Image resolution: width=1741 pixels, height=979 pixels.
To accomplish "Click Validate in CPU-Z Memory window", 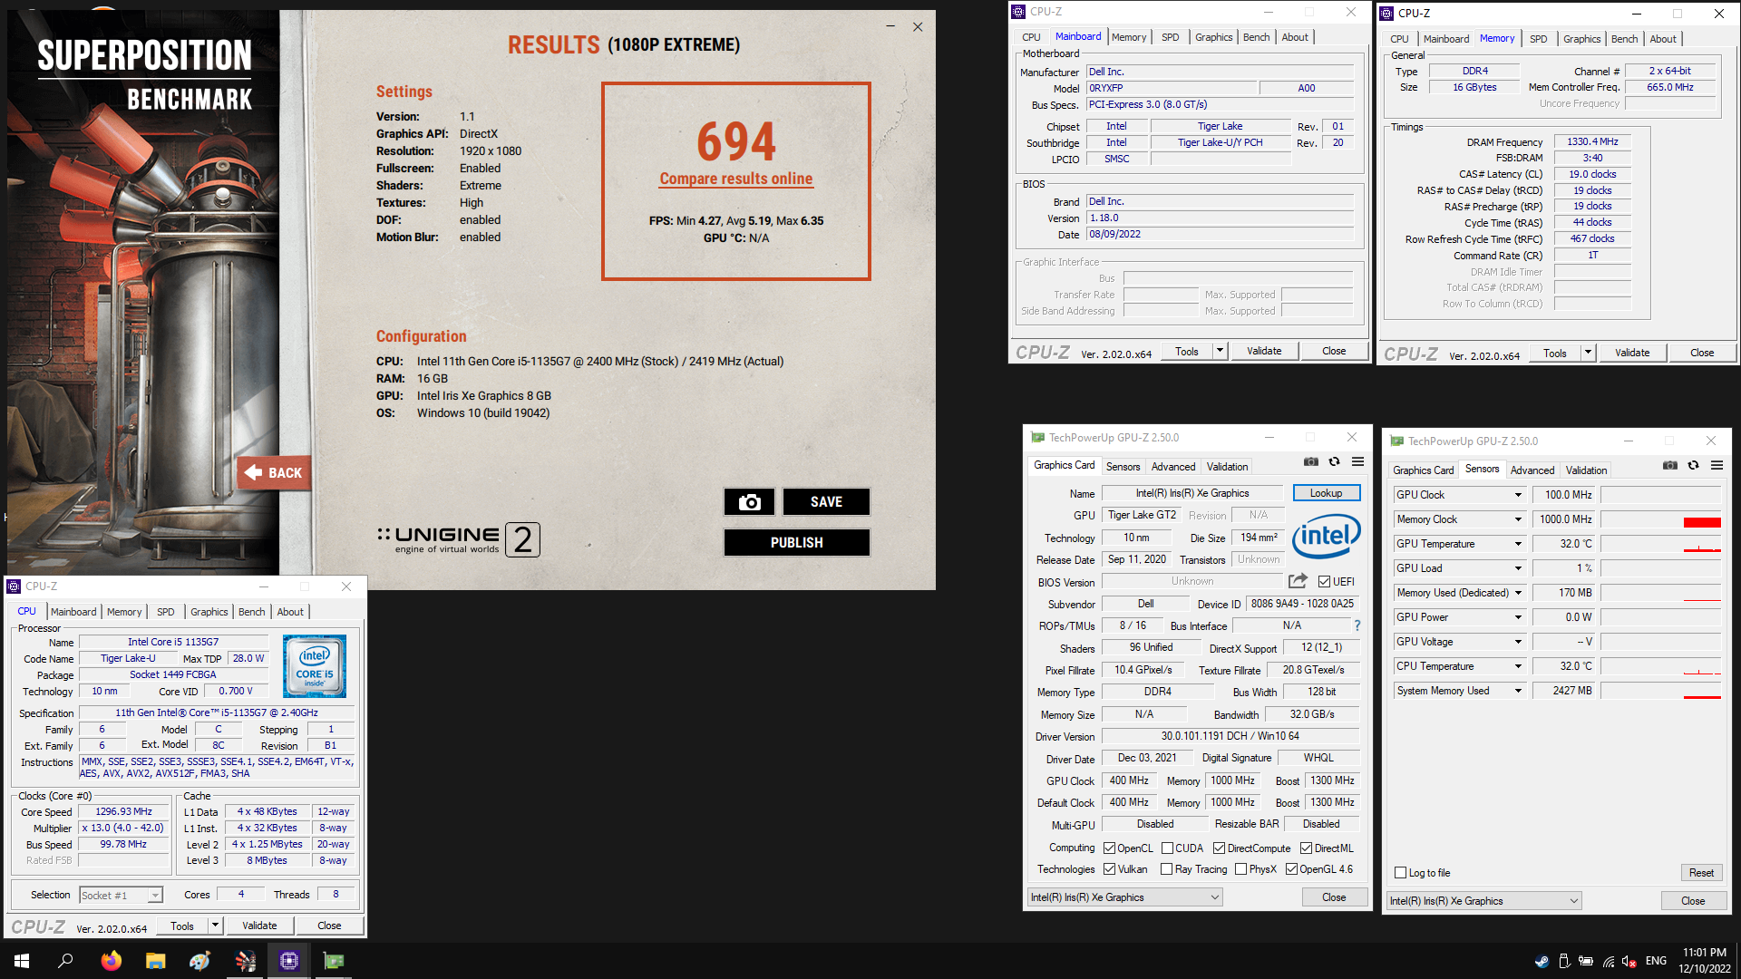I will [1632, 353].
